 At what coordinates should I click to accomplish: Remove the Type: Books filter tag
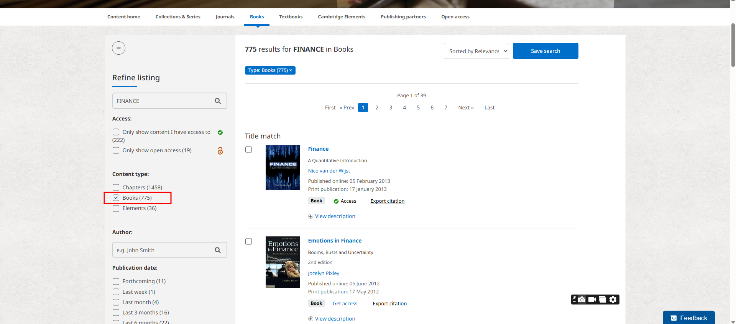(x=291, y=70)
